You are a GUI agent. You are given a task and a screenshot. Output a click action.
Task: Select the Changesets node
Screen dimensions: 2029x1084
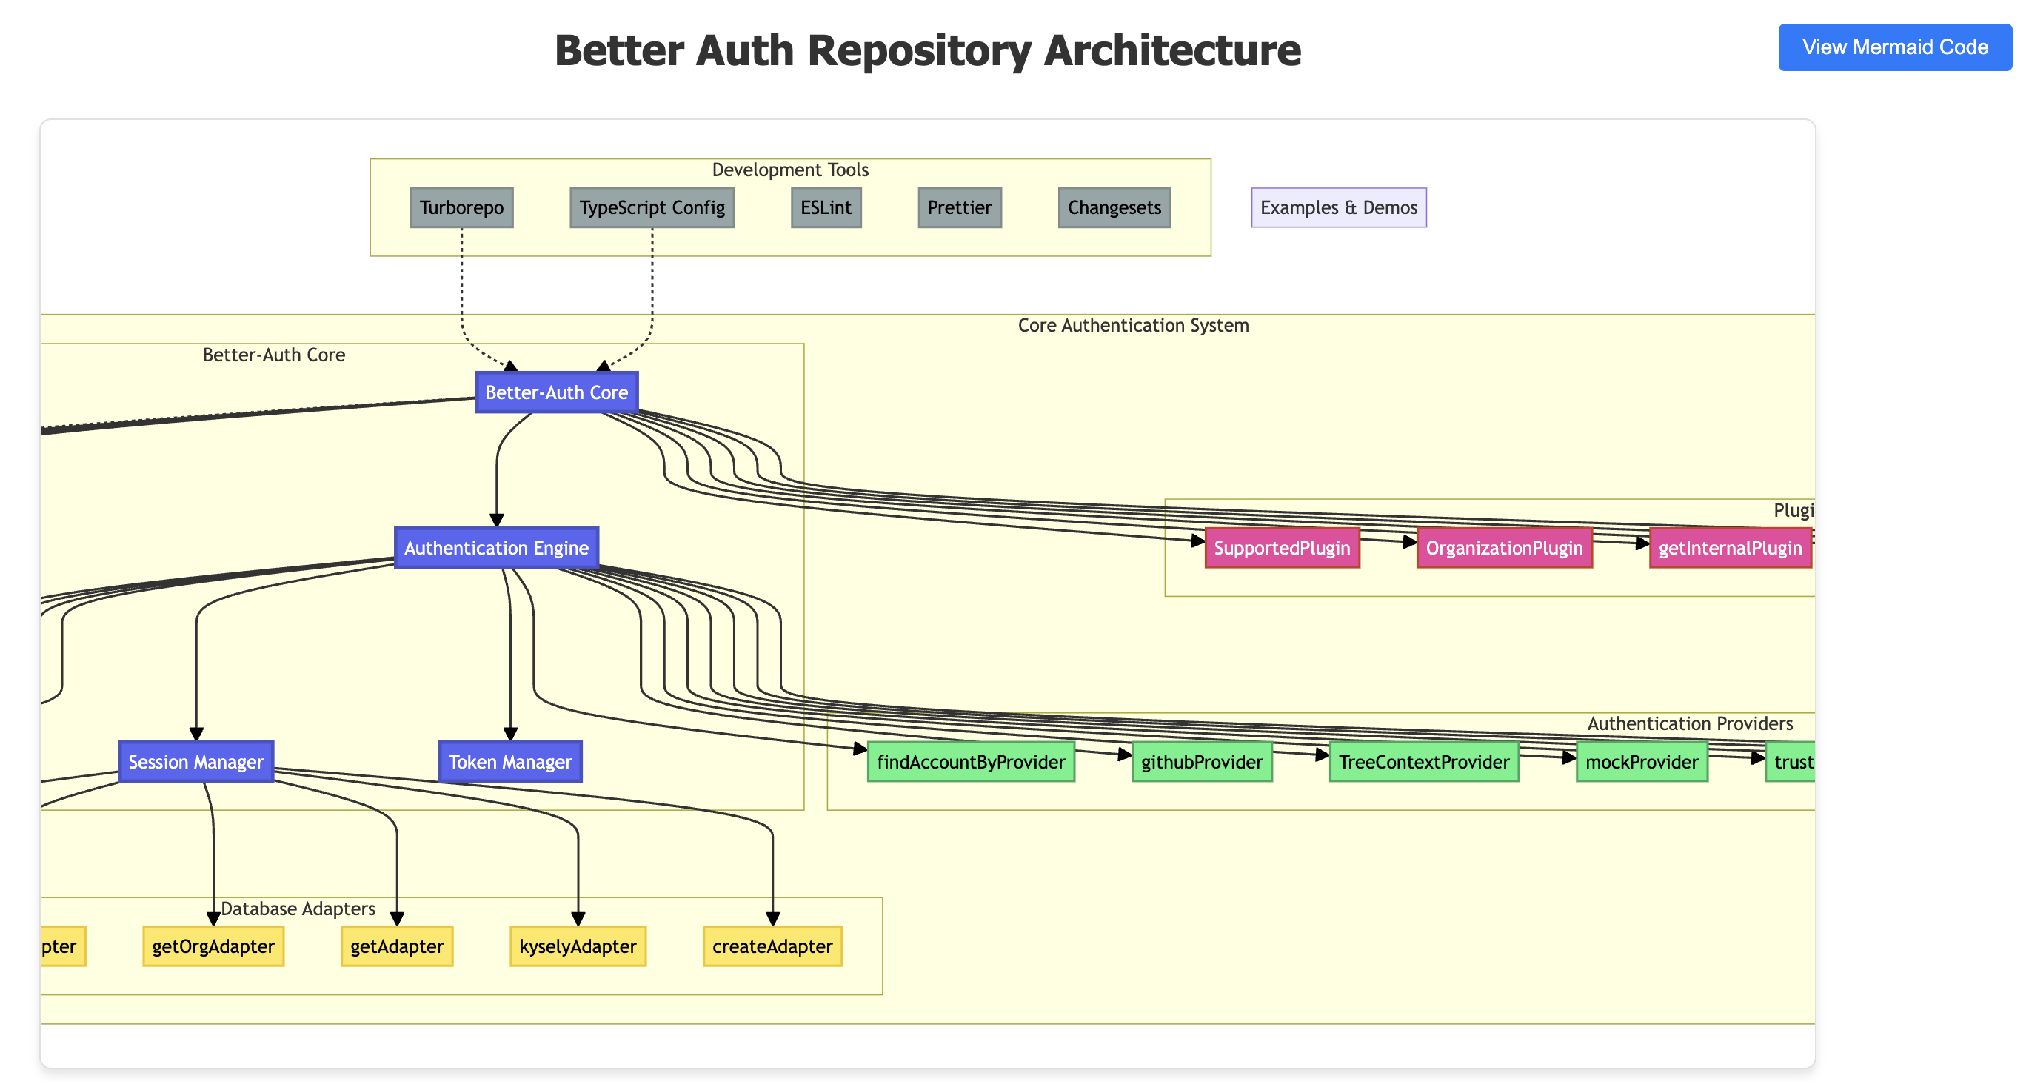pos(1114,207)
